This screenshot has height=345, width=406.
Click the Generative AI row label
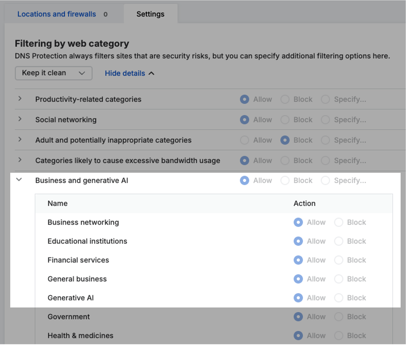71,298
